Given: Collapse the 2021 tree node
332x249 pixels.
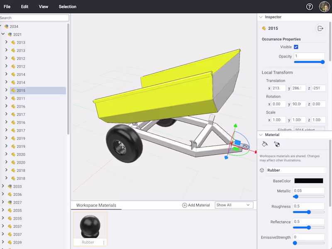Looking at the screenshot, I should [3, 34].
